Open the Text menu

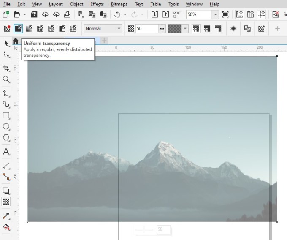coord(139,4)
